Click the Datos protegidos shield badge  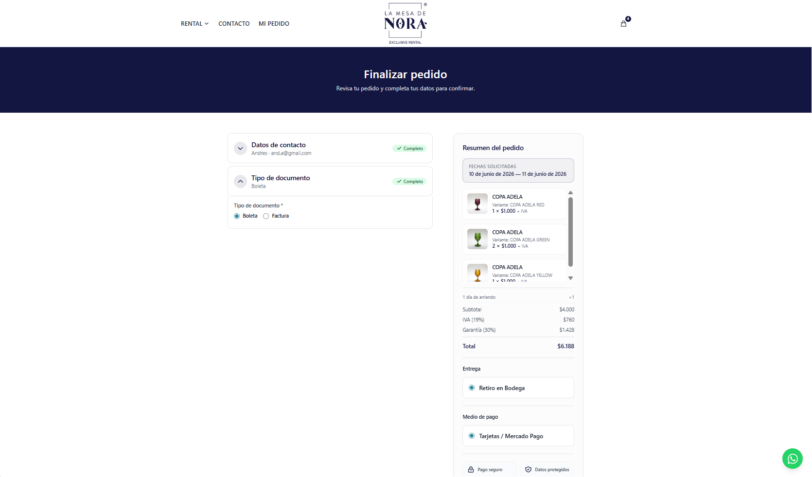click(x=547, y=469)
